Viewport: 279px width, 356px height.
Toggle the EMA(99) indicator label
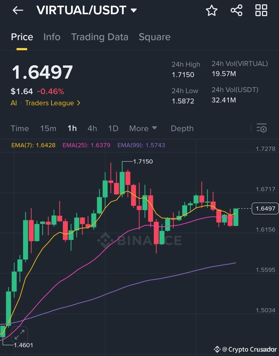click(141, 145)
